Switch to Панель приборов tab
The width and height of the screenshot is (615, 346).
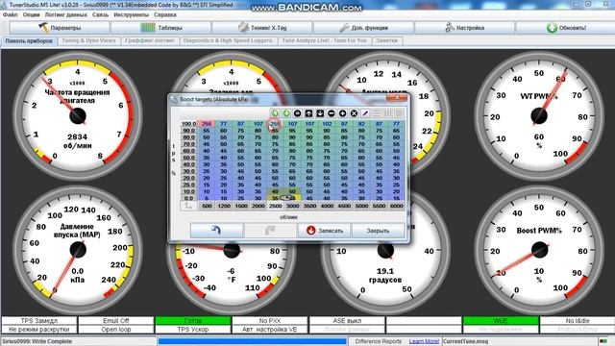[x=29, y=40]
